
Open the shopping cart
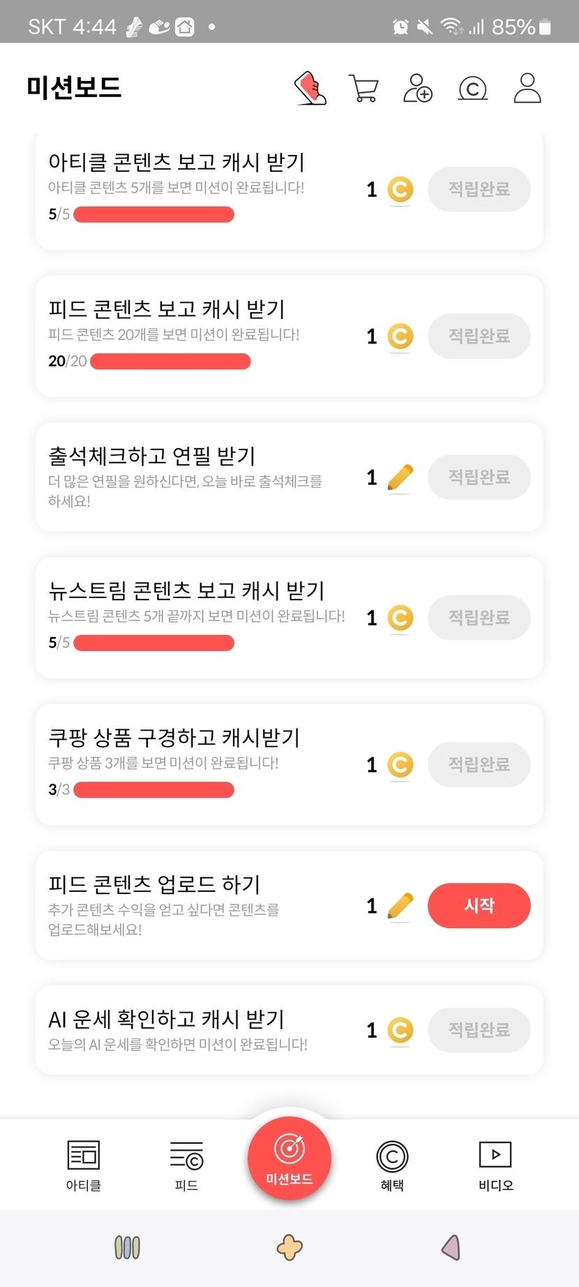click(363, 89)
